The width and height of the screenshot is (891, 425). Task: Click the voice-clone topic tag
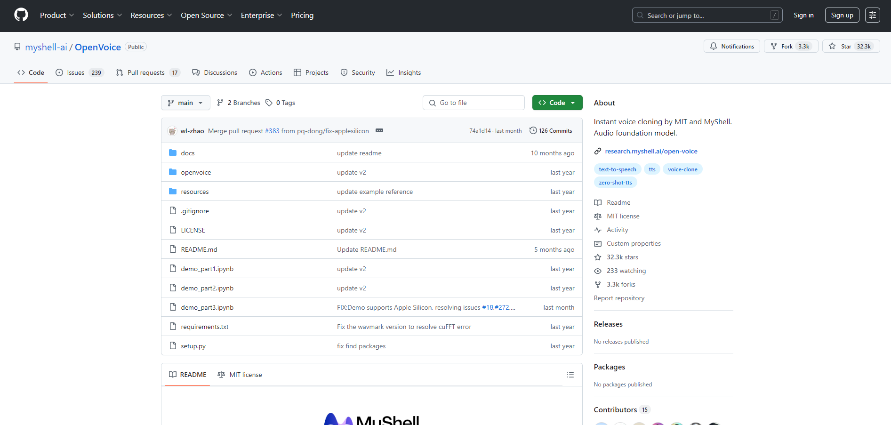click(682, 169)
